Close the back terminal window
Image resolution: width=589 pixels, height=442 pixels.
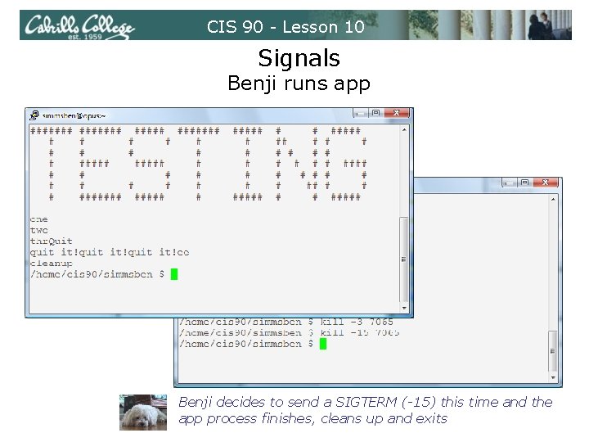point(545,183)
